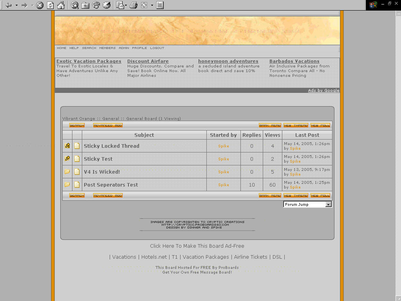Open the Forum Jump dropdown
The height and width of the screenshot is (301, 401).
[x=329, y=204]
